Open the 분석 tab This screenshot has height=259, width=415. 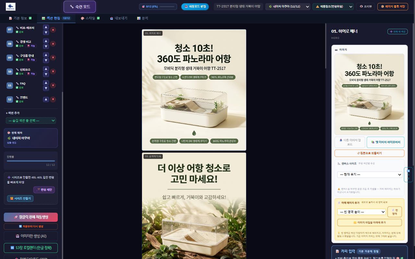point(143,18)
